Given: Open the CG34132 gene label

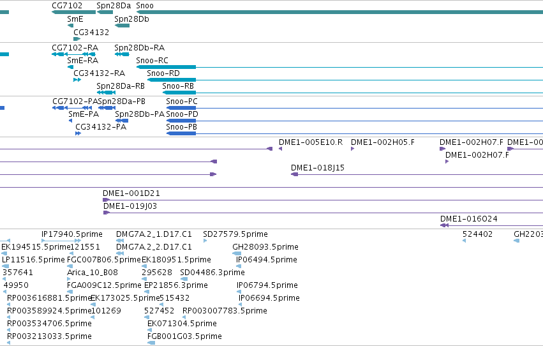Looking at the screenshot, I should tap(91, 32).
